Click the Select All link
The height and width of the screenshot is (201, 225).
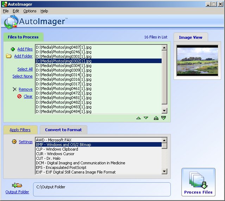pos(25,69)
